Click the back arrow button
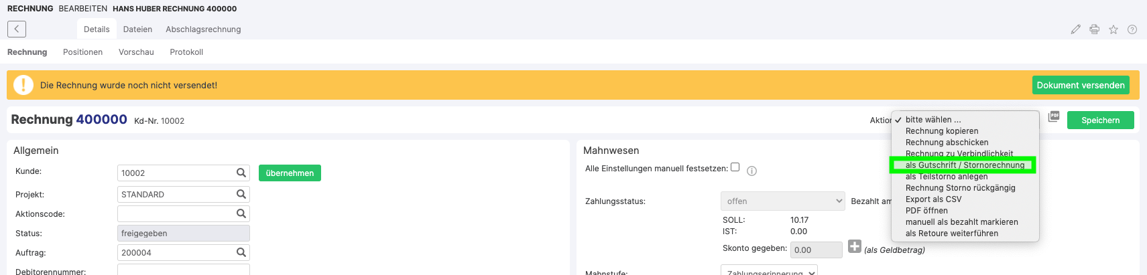1147x275 pixels. (x=17, y=29)
